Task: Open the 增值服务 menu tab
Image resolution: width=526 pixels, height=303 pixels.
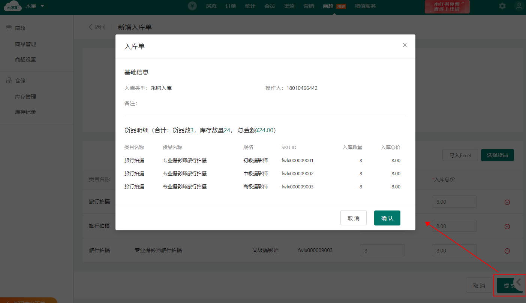Action: (x=365, y=6)
